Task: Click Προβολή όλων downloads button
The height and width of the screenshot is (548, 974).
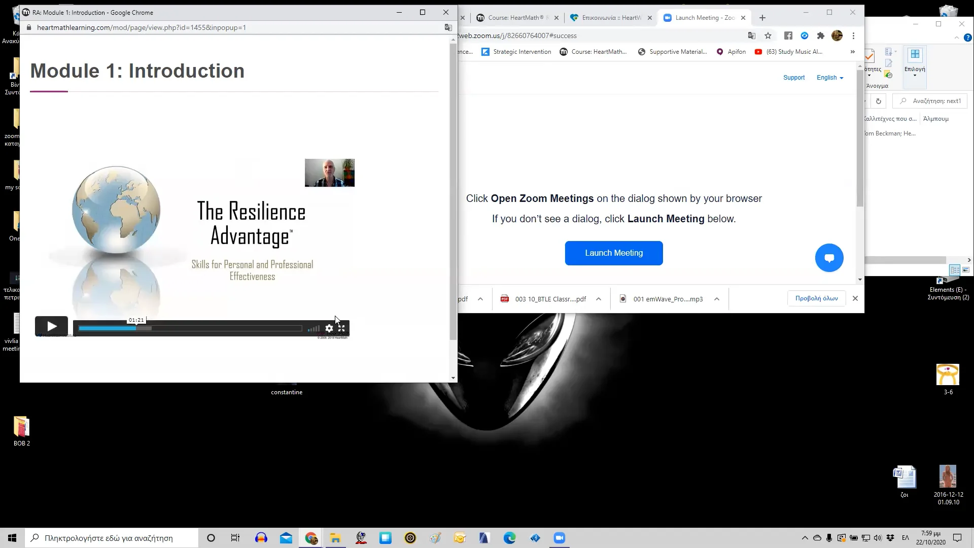Action: (816, 298)
